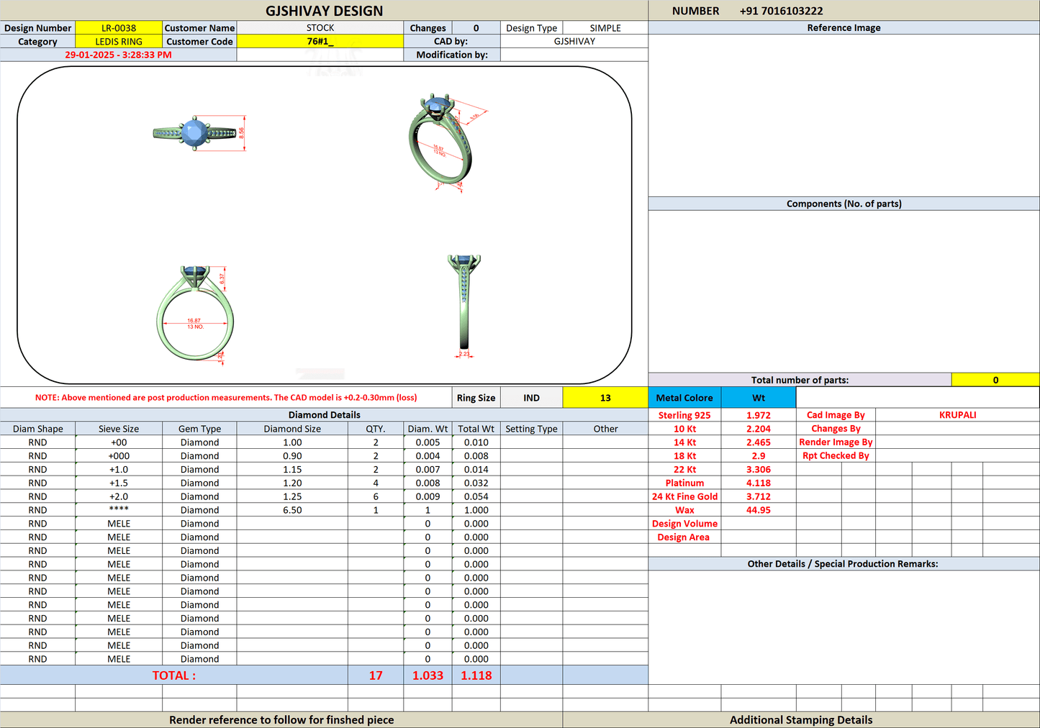
Task: Select the 24 Kt Fine Gold weight 3.712
Action: (x=759, y=496)
